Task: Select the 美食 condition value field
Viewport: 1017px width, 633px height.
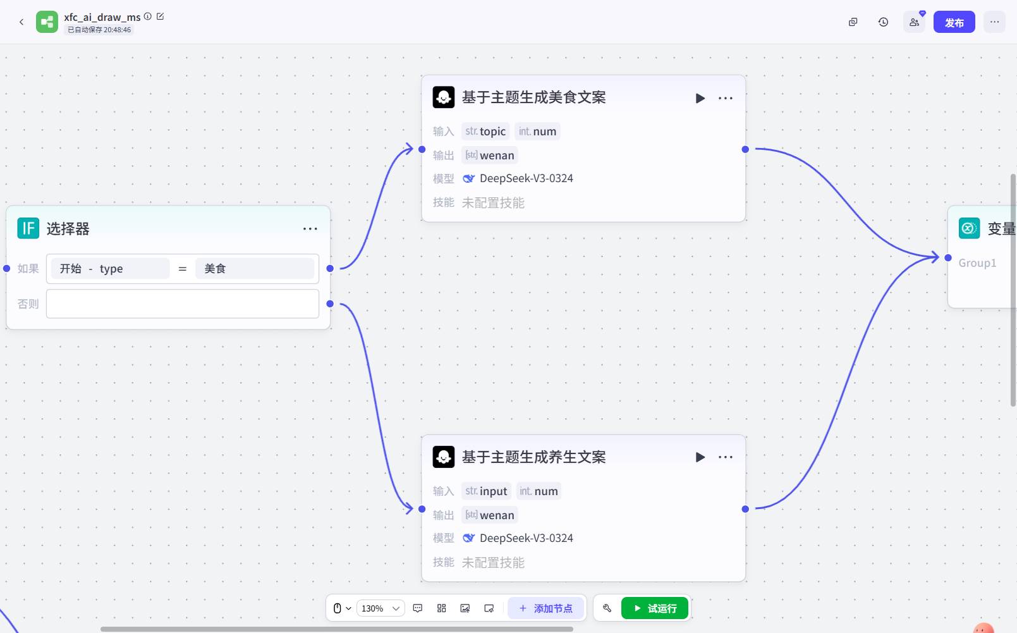Action: 255,269
